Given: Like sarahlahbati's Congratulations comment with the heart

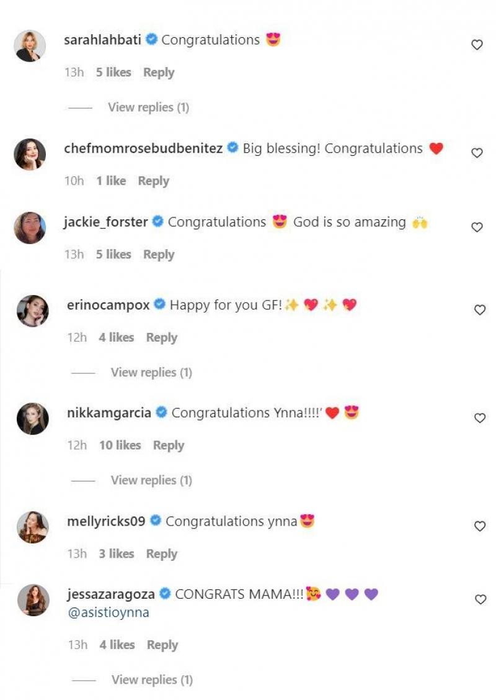Looking at the screenshot, I should pos(477,45).
